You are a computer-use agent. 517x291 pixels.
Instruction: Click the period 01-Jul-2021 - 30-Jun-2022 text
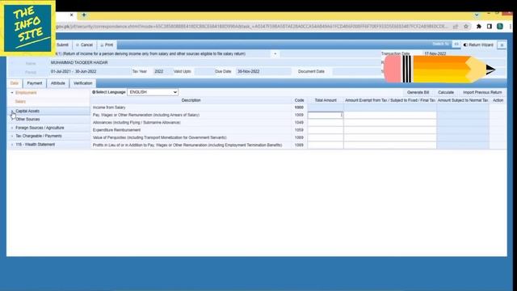pos(74,72)
